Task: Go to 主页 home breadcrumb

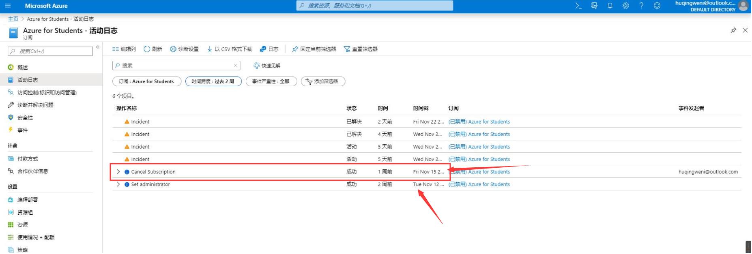Action: point(13,19)
